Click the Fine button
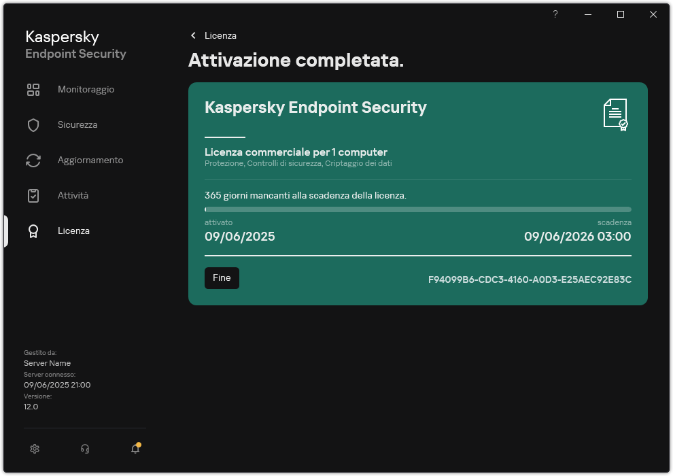Screen dimensions: 673x476 (x=222, y=277)
